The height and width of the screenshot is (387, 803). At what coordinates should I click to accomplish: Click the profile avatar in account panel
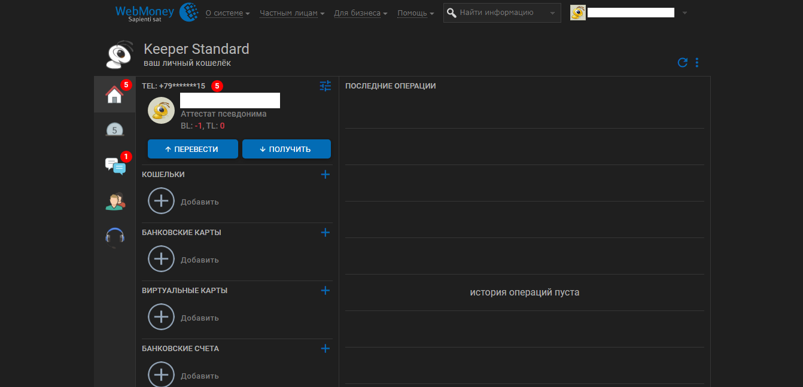tap(161, 111)
